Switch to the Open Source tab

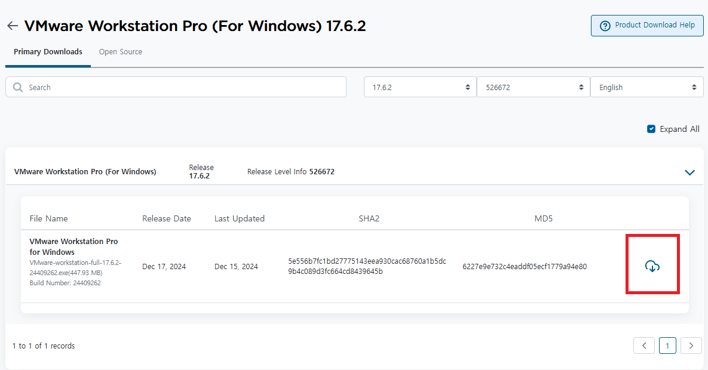[121, 52]
